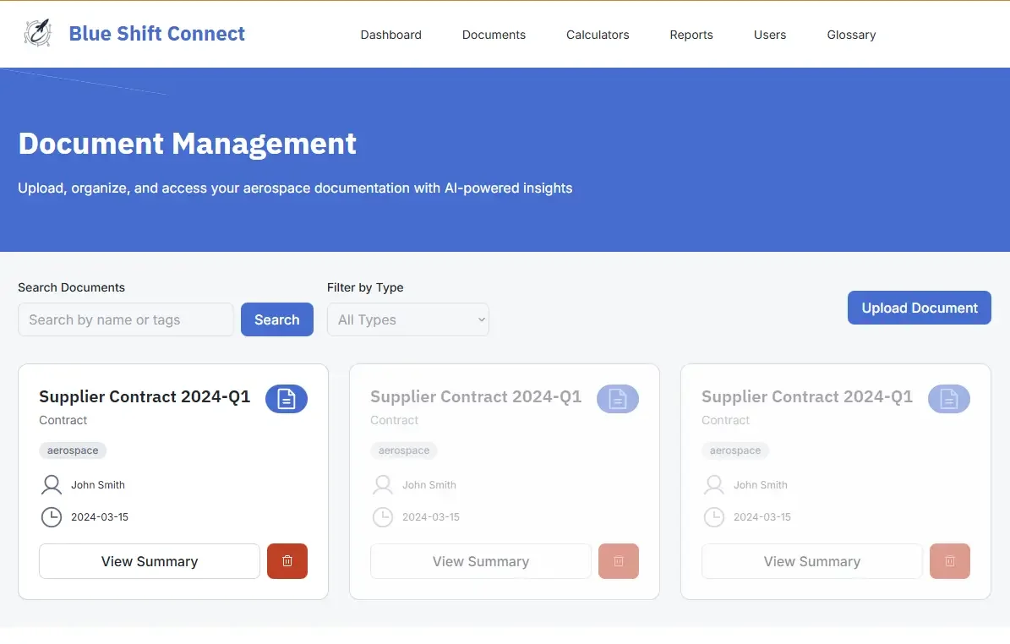Navigate to the Calculators page
This screenshot has width=1010, height=644.
pyautogui.click(x=598, y=35)
